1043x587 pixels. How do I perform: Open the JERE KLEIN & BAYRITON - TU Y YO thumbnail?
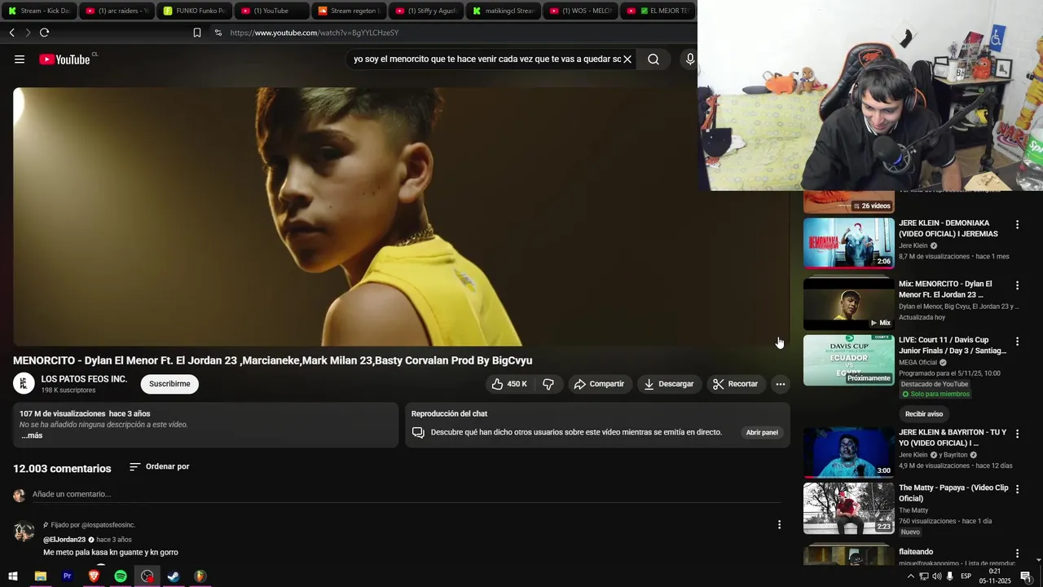[848, 452]
